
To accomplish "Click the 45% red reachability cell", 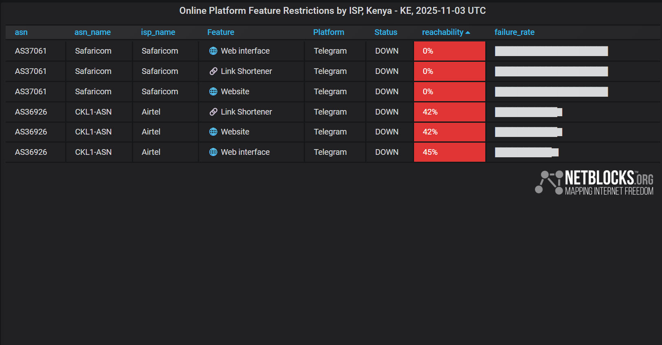I will (449, 152).
